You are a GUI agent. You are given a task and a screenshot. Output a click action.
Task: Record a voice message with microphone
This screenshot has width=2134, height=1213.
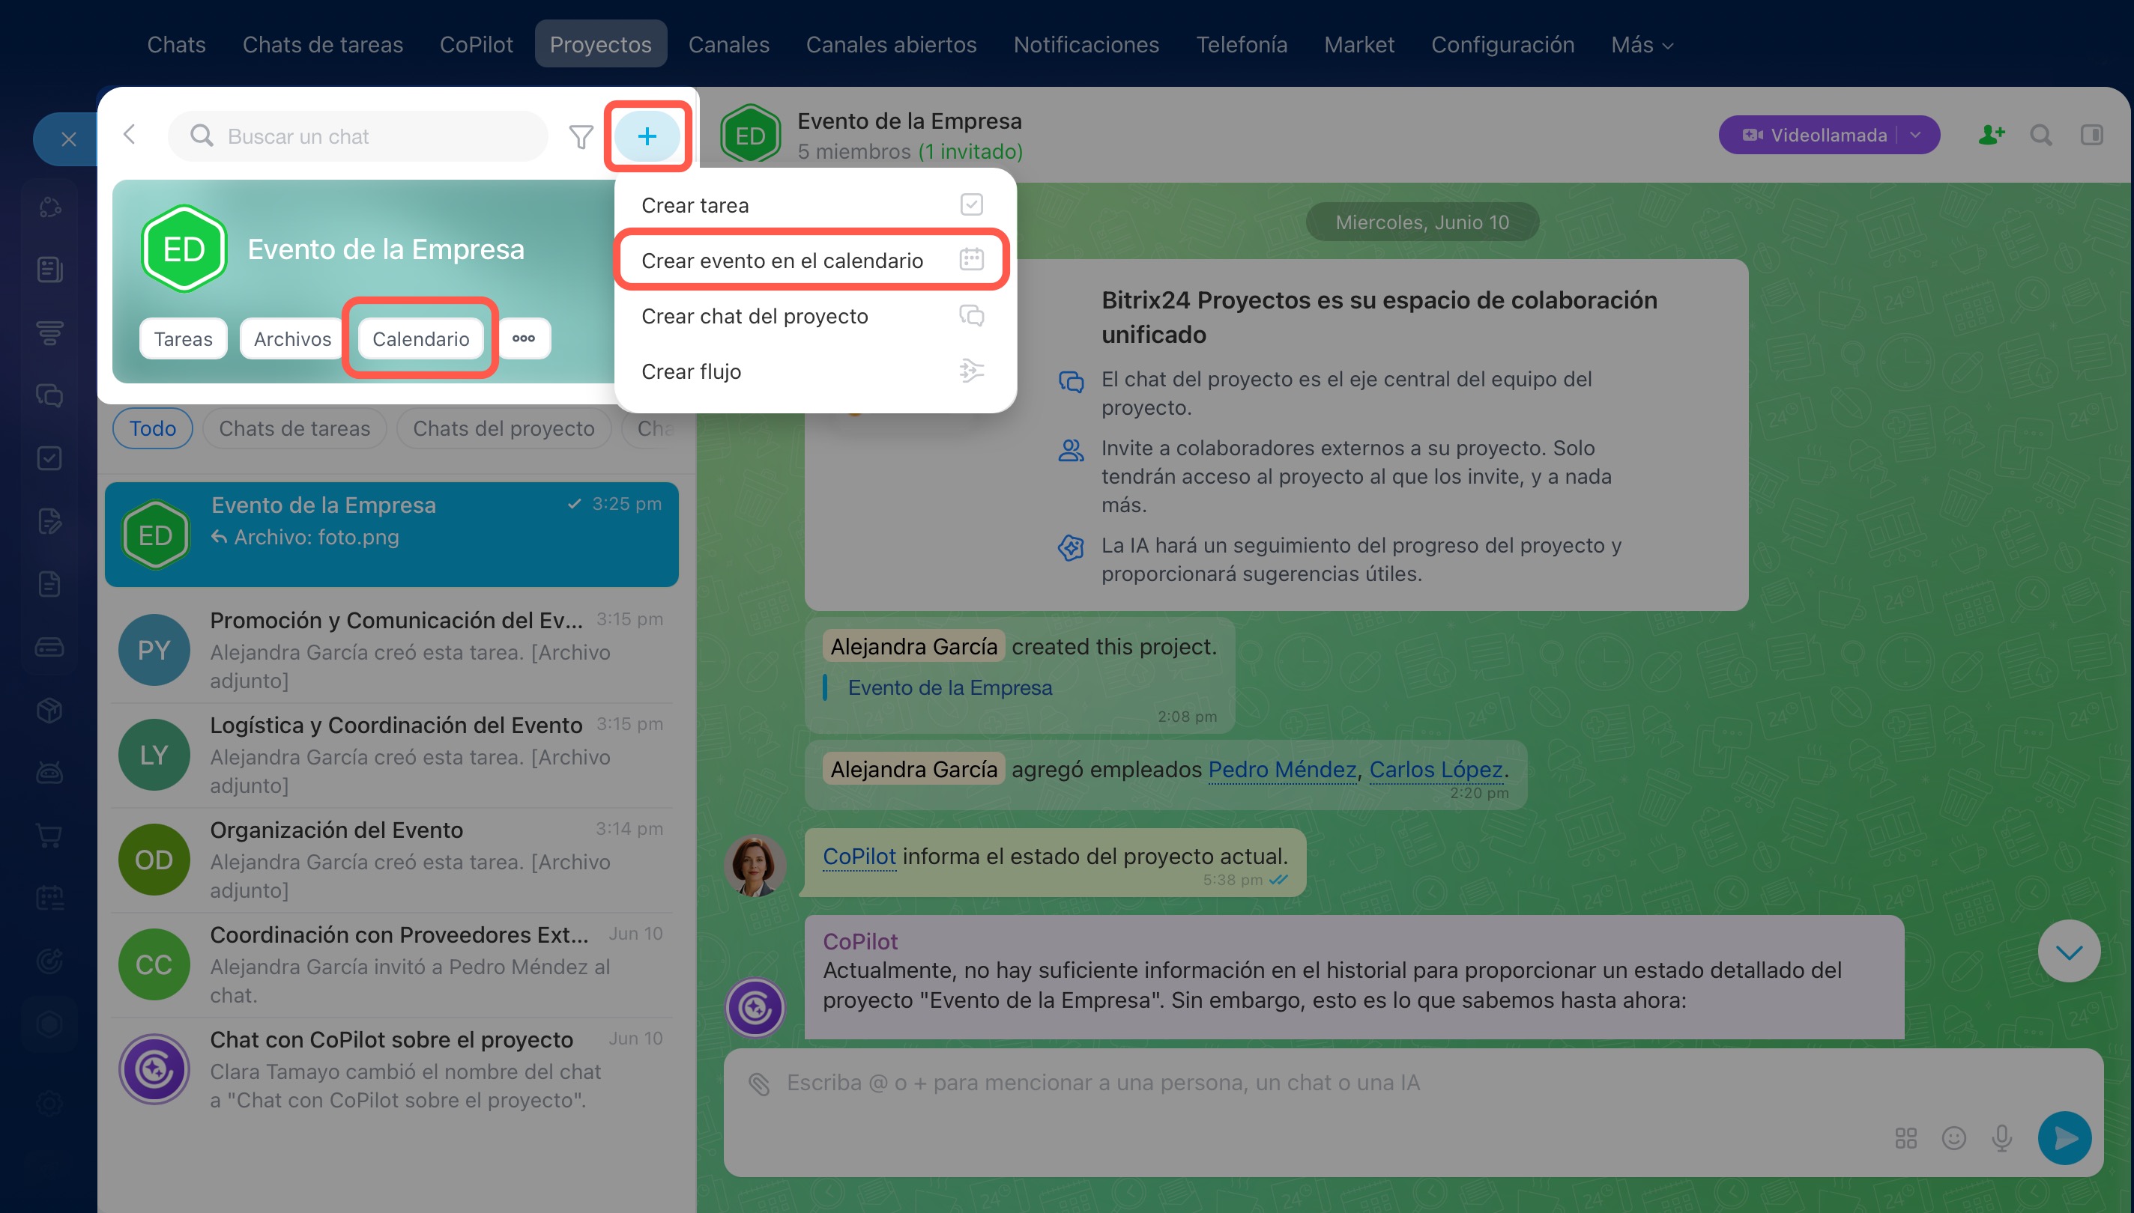pyautogui.click(x=2002, y=1138)
